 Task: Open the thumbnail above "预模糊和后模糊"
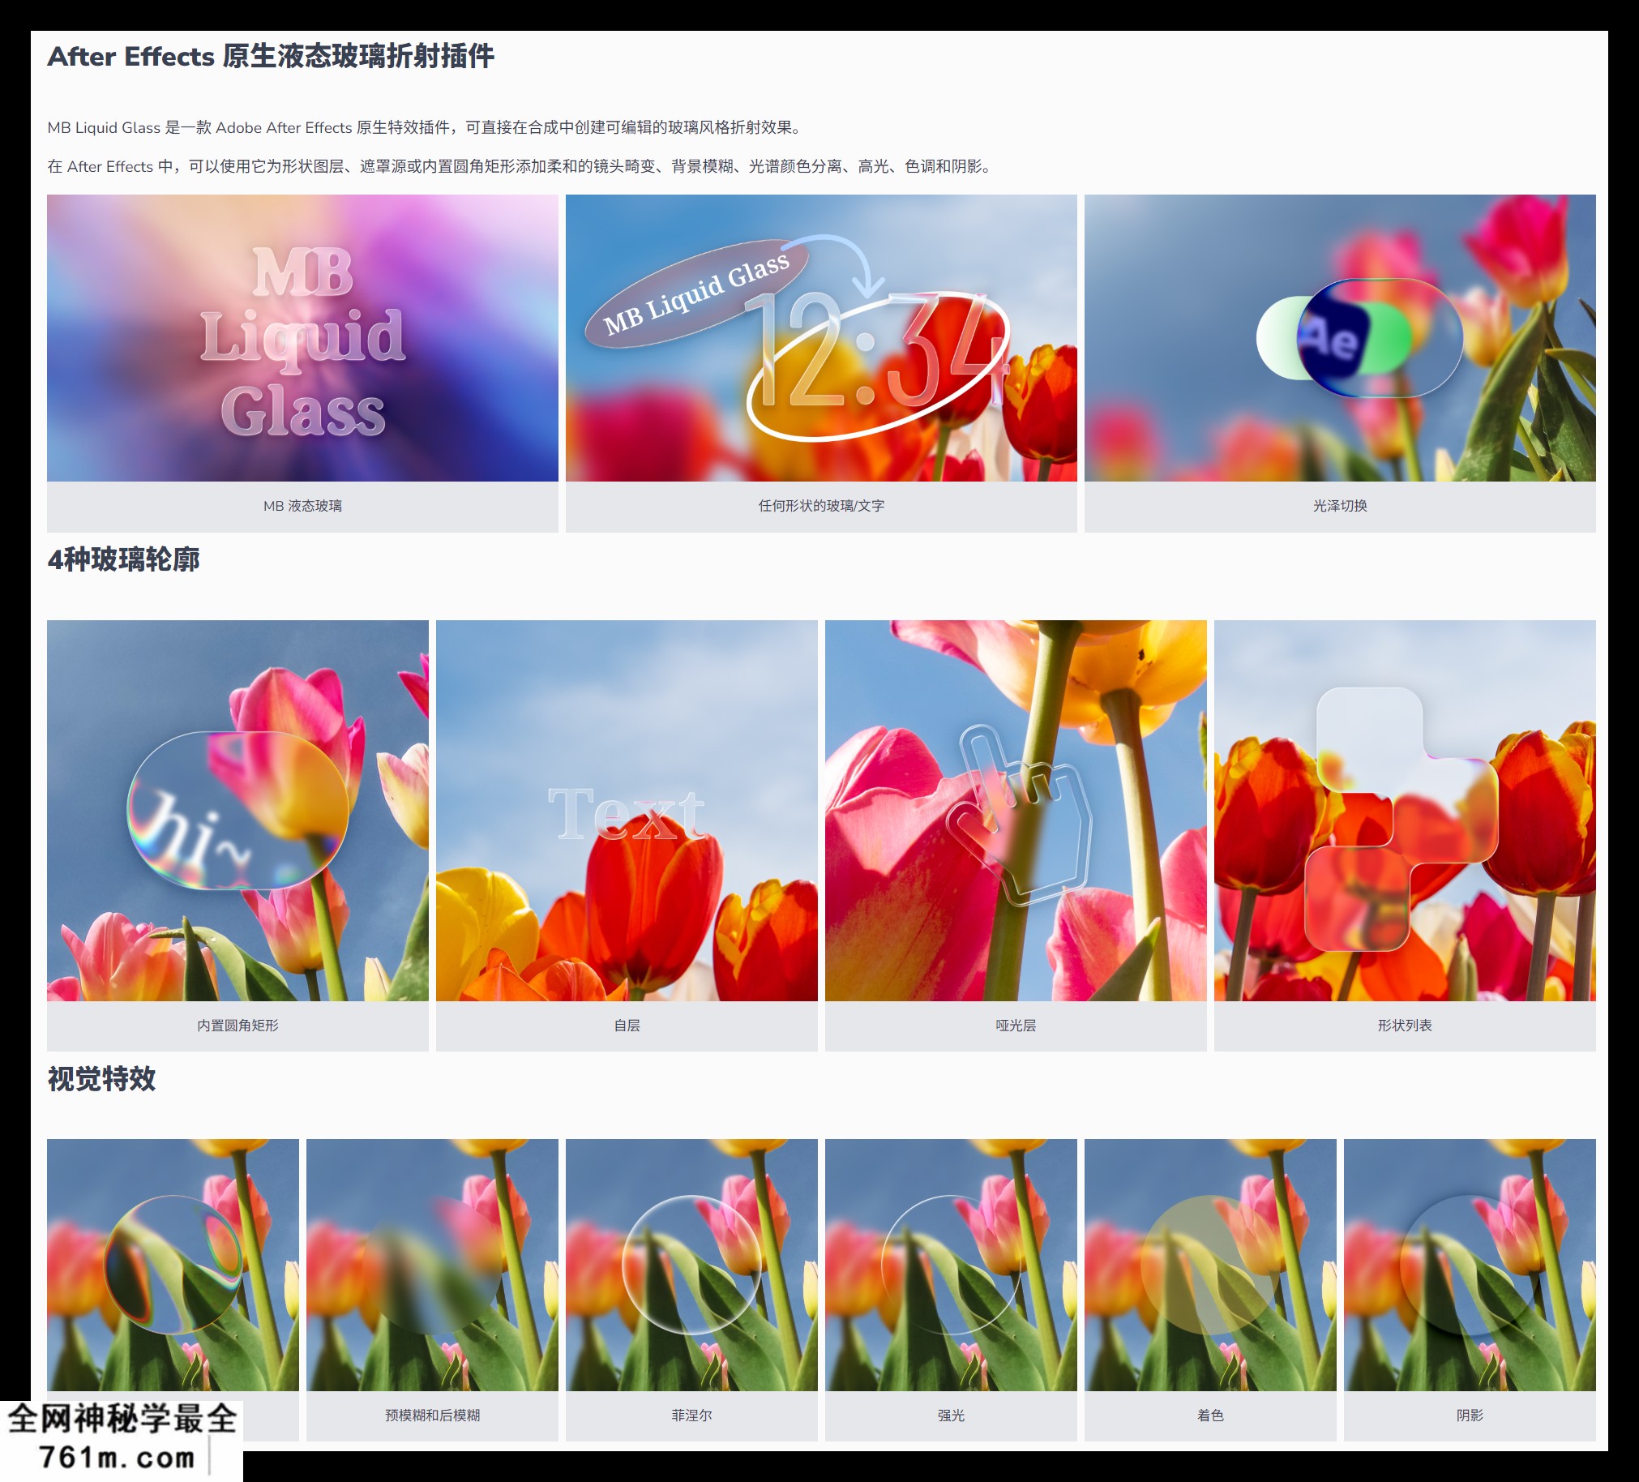[x=433, y=1265]
